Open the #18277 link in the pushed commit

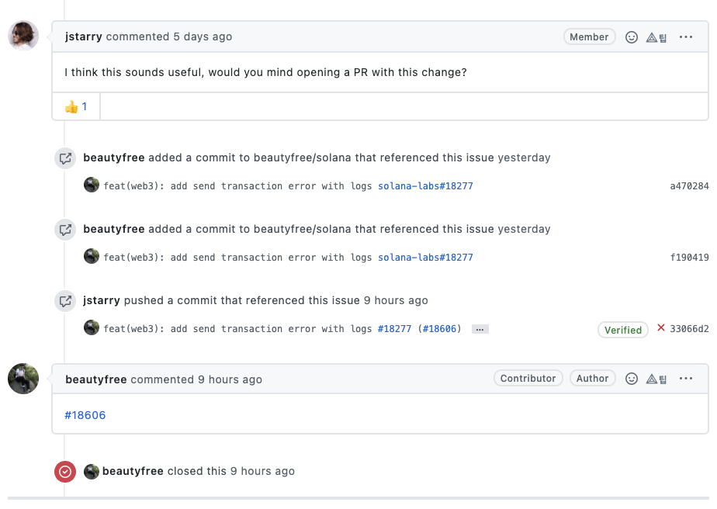click(396, 329)
